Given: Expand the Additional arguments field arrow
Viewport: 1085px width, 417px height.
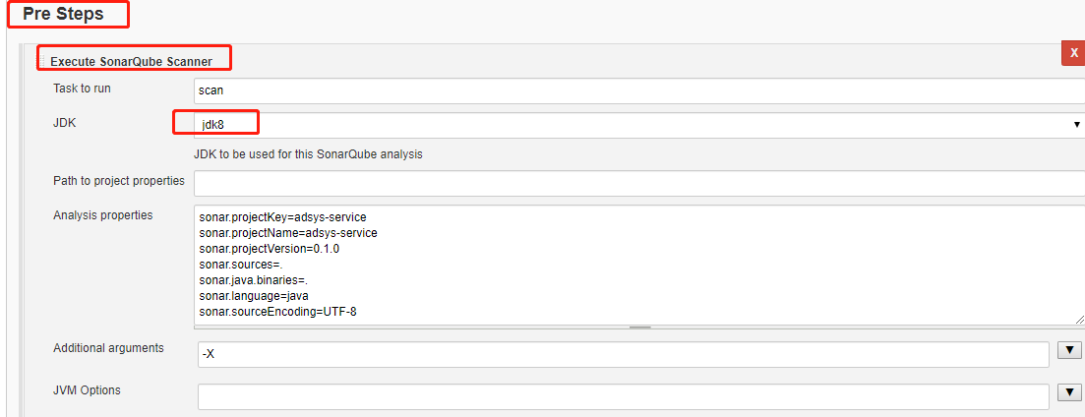Looking at the screenshot, I should 1068,350.
